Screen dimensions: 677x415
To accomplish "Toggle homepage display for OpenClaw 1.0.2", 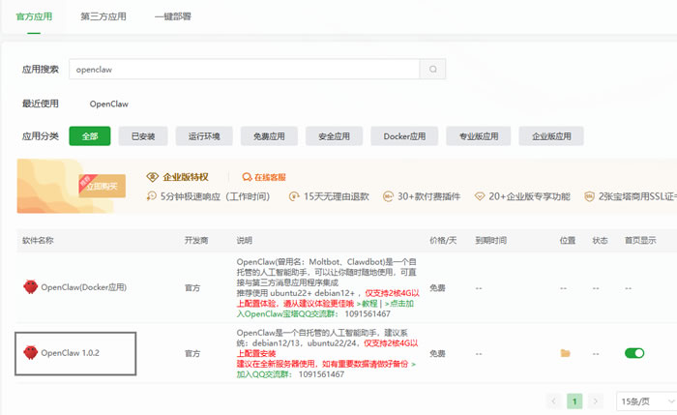I will coord(634,353).
